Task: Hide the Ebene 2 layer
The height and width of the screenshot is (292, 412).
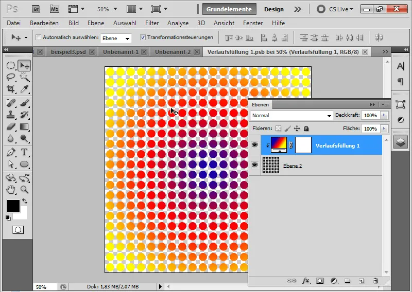Action: (x=254, y=165)
